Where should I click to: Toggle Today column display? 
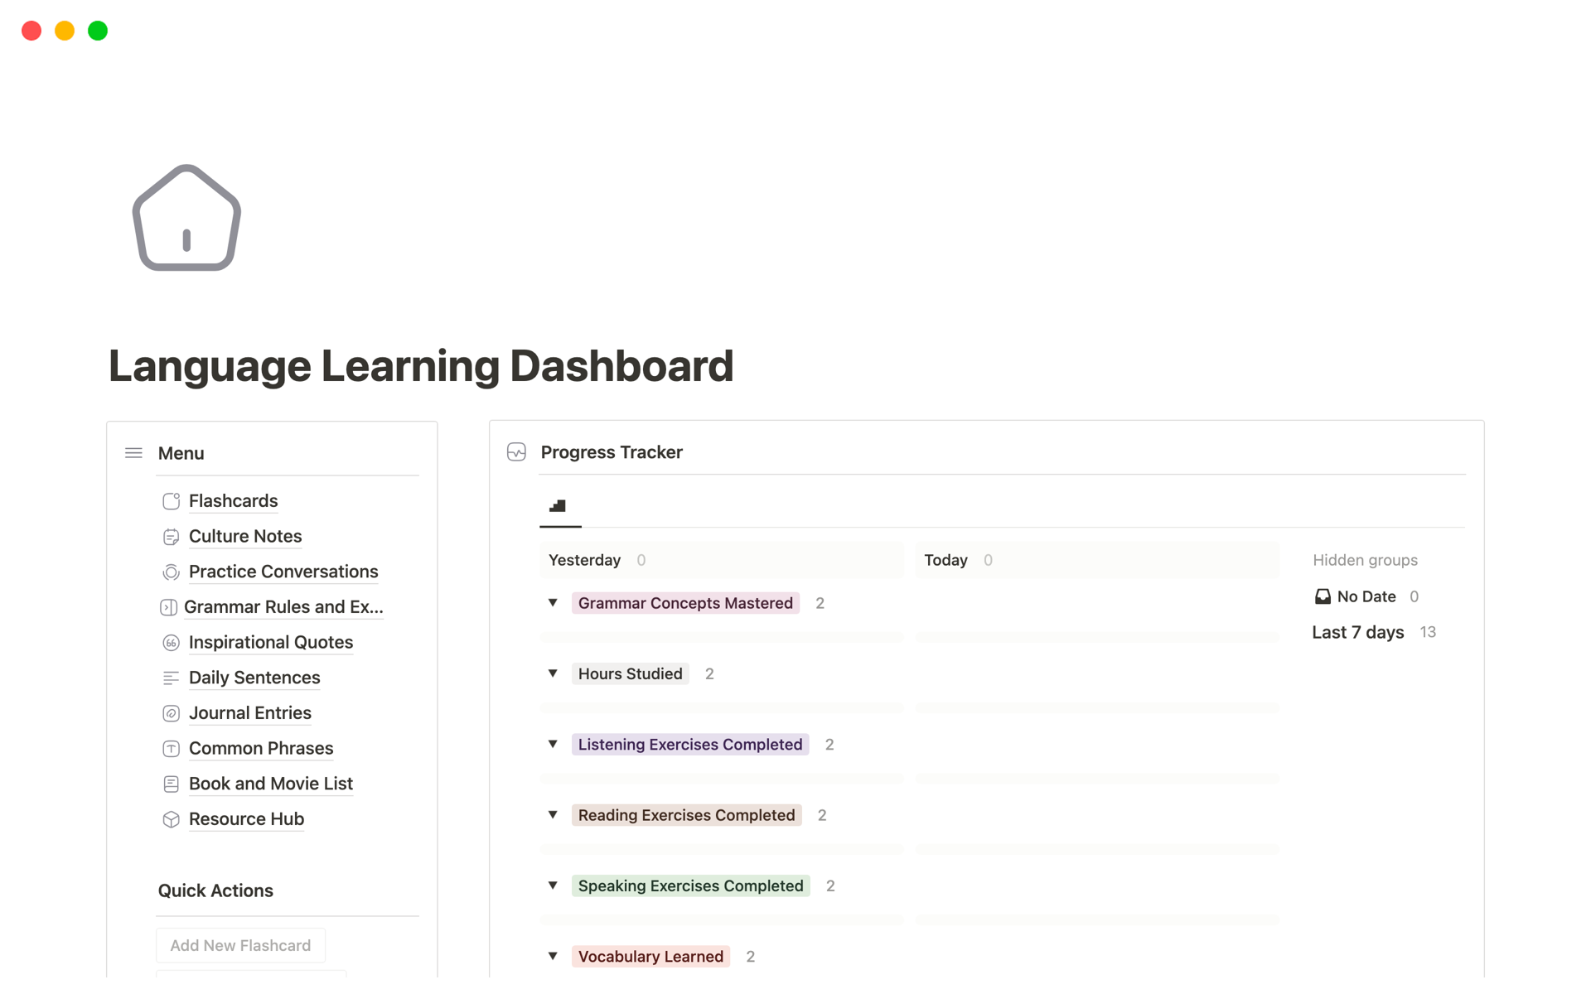click(x=945, y=560)
